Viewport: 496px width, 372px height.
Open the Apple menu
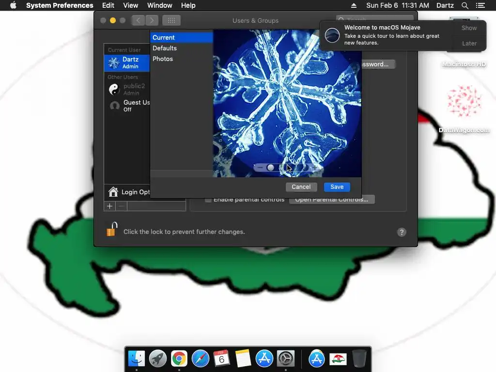[x=13, y=5]
